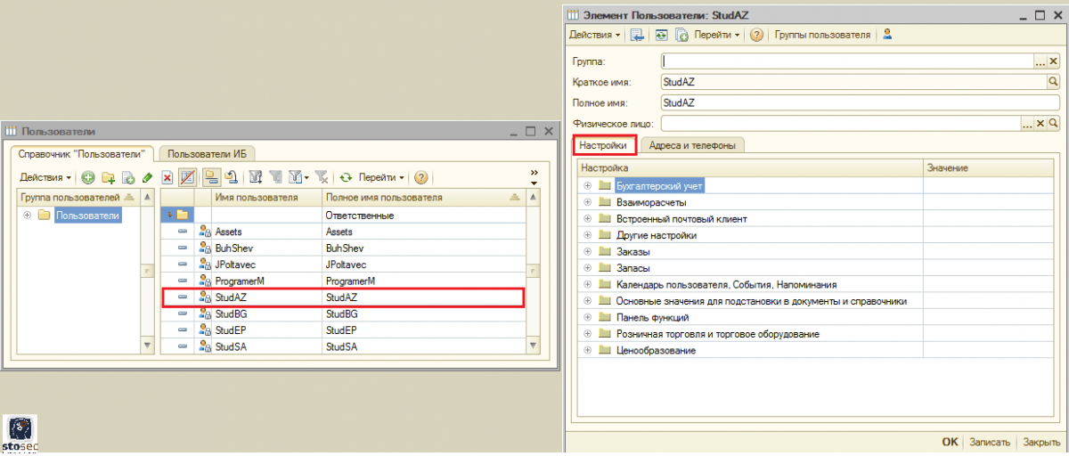Expand the Ценообразование settings node
1069x456 pixels.
[x=587, y=350]
